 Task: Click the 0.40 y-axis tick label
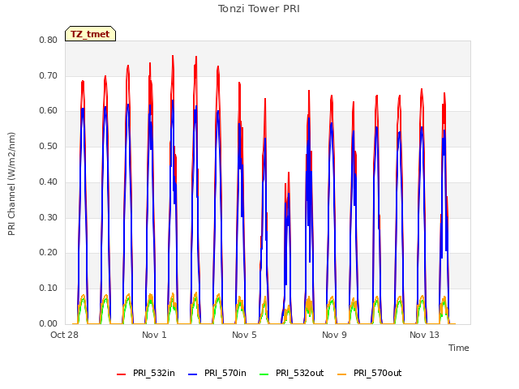pyautogui.click(x=49, y=182)
